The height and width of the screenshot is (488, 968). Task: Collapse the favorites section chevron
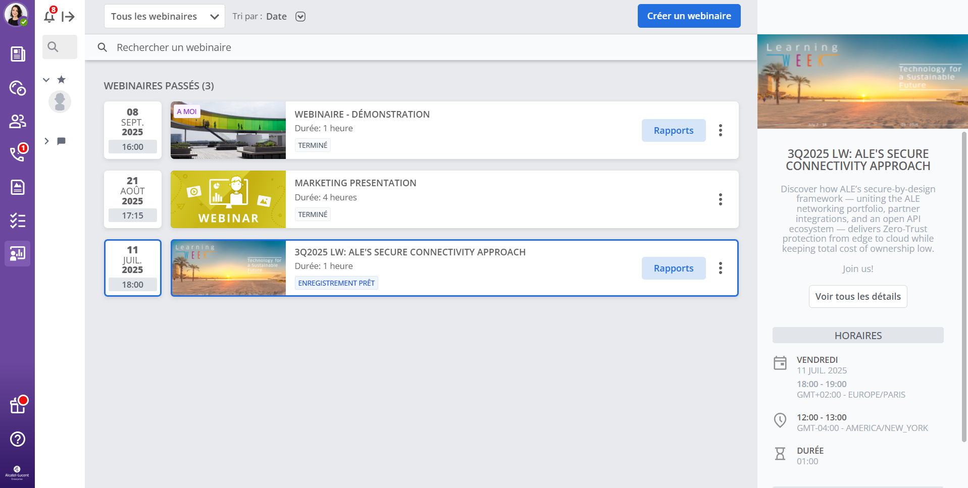click(46, 80)
